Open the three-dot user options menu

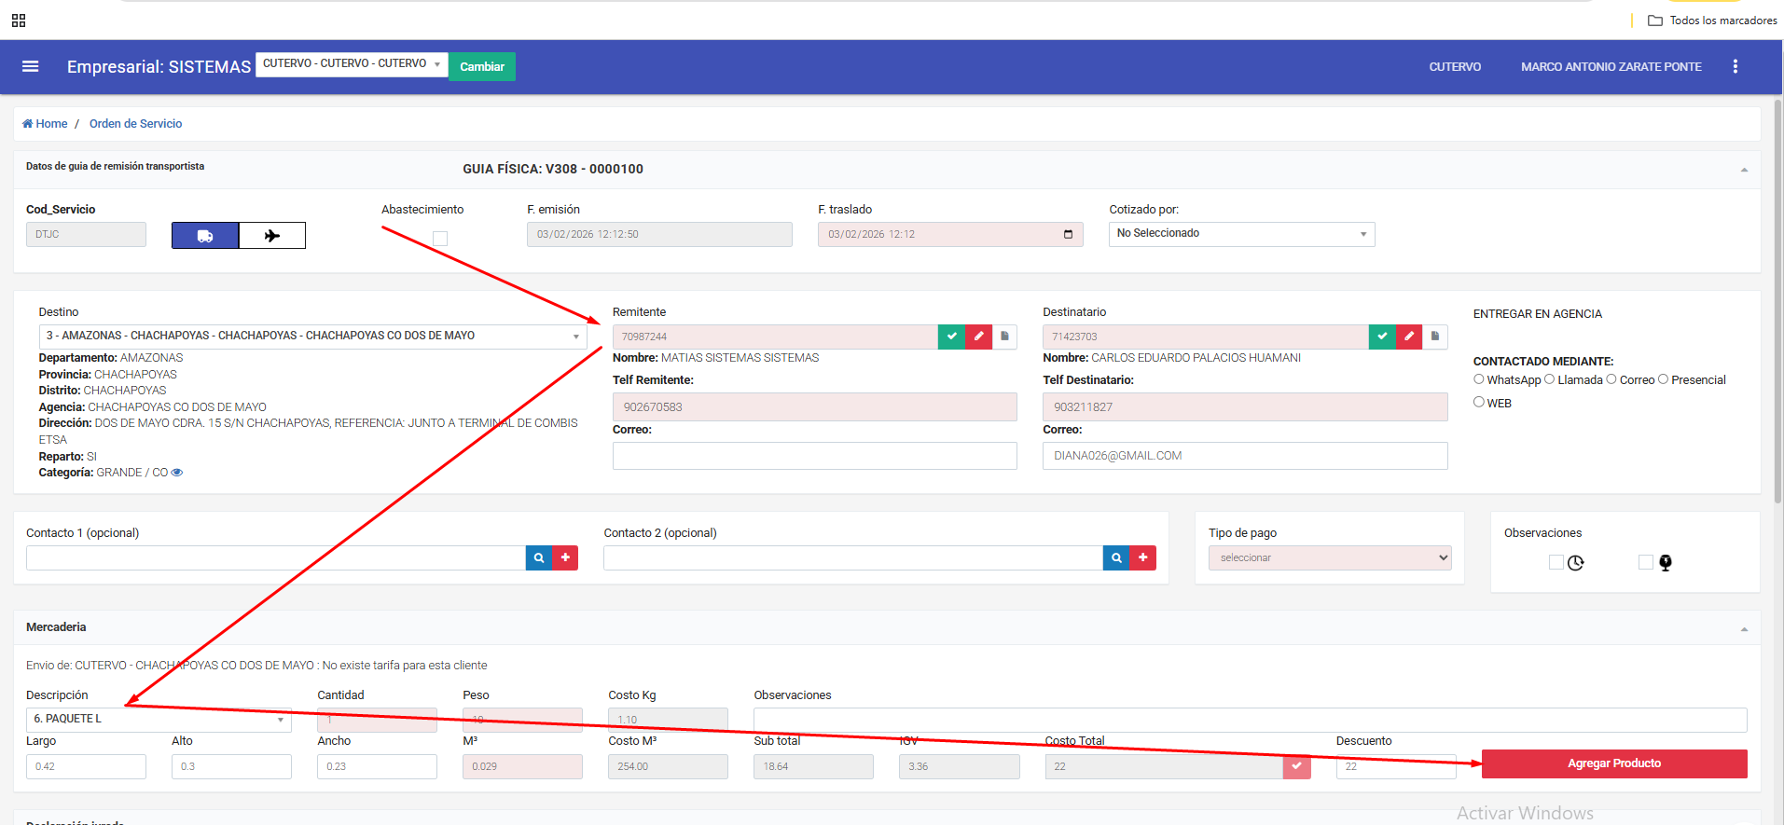pyautogui.click(x=1735, y=66)
